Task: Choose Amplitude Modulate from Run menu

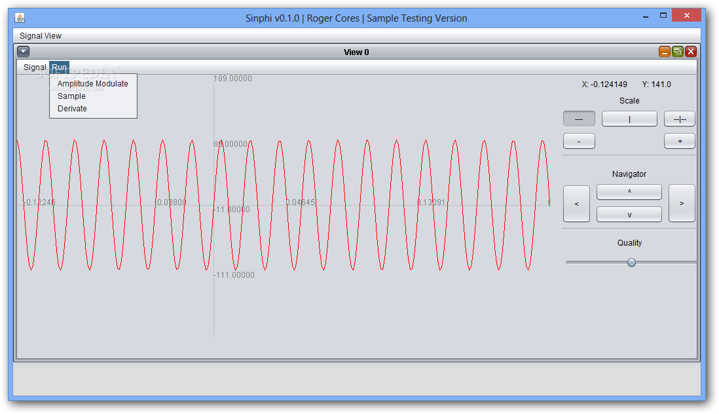Action: click(92, 83)
